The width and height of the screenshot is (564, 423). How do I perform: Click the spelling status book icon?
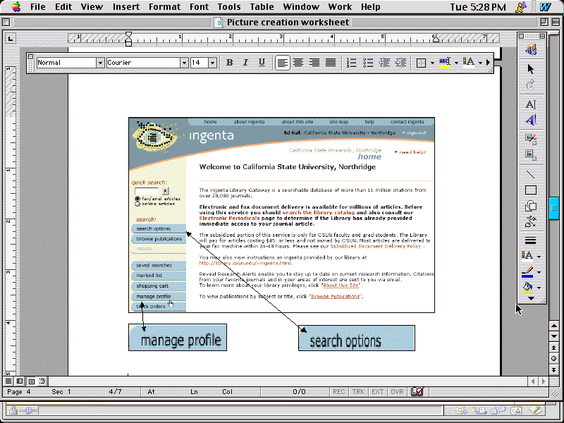[417, 392]
